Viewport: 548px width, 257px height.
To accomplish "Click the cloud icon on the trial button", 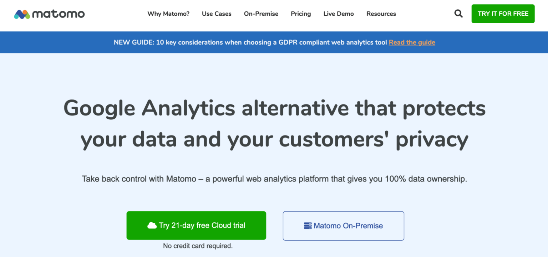I will (153, 225).
